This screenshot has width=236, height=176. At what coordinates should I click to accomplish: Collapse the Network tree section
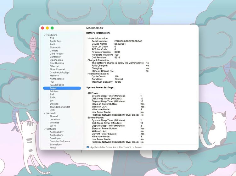point(45,113)
